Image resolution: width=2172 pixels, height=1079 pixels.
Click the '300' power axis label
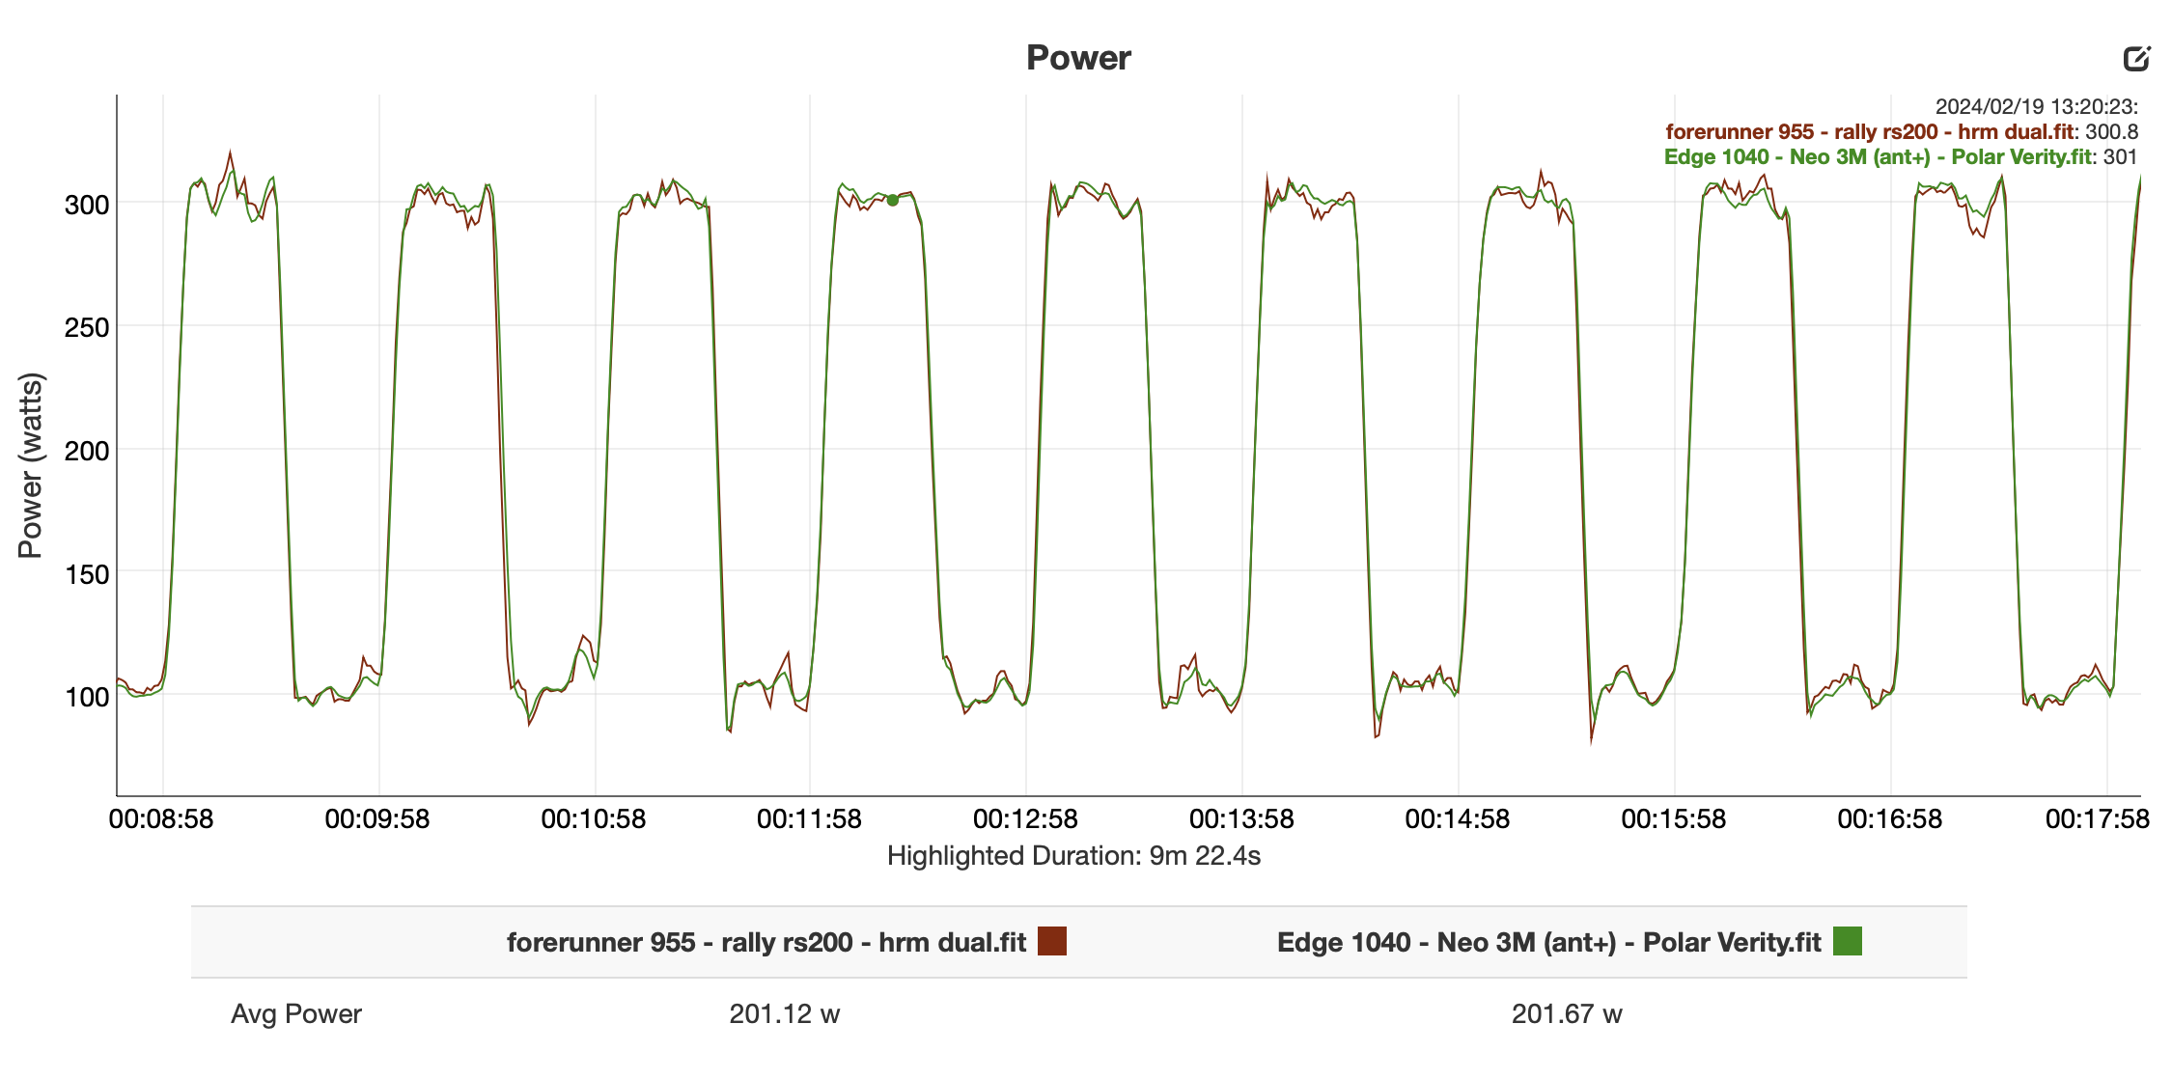[87, 205]
